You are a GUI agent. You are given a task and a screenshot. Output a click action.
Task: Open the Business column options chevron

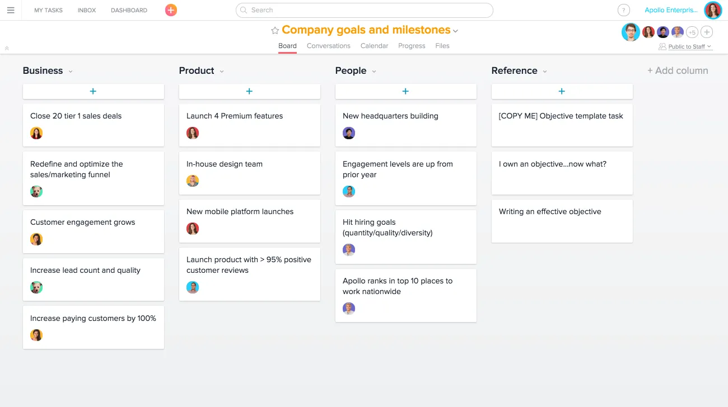[x=71, y=72]
